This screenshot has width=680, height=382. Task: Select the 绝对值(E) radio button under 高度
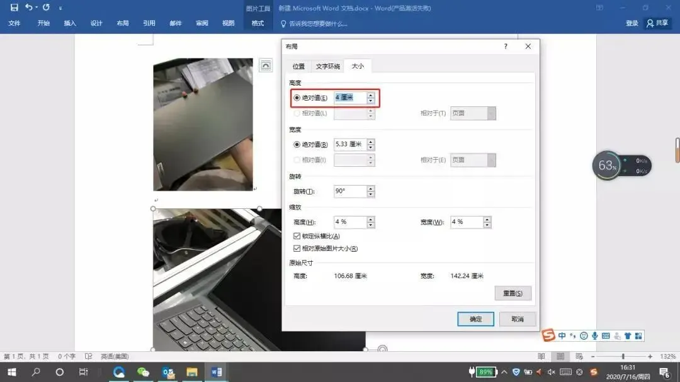(x=295, y=98)
